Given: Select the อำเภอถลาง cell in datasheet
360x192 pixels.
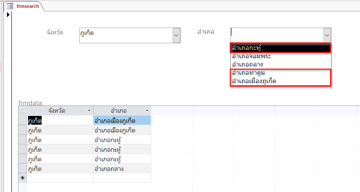Looking at the screenshot, I should pos(122,168).
